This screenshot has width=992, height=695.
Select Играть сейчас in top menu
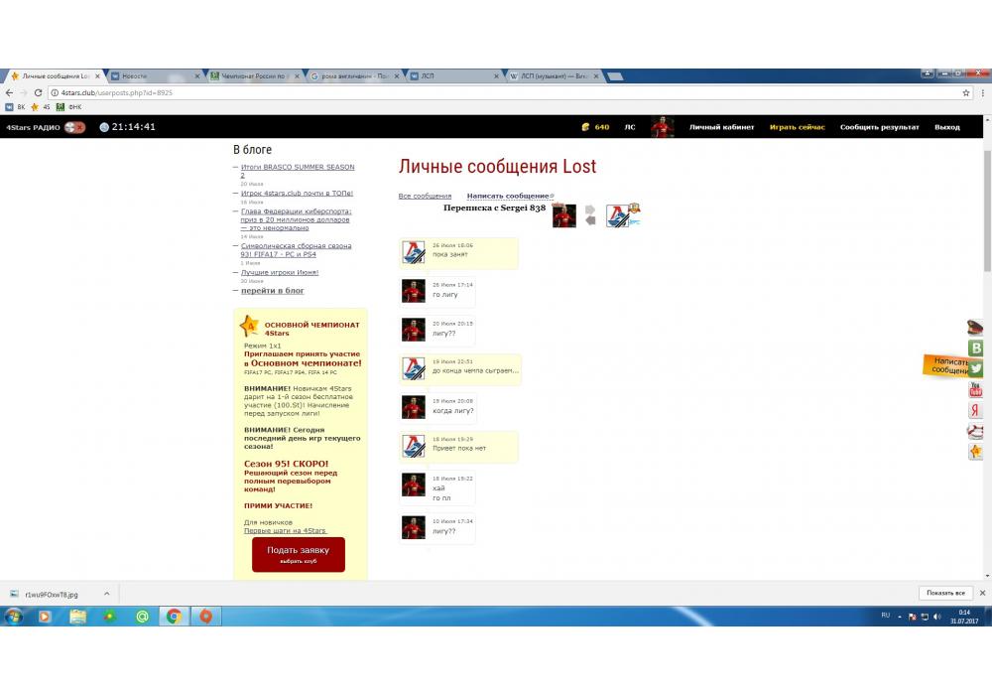coord(797,127)
